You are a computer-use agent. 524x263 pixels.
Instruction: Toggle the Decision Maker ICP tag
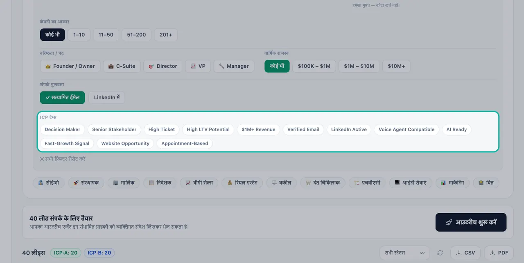[x=63, y=129]
